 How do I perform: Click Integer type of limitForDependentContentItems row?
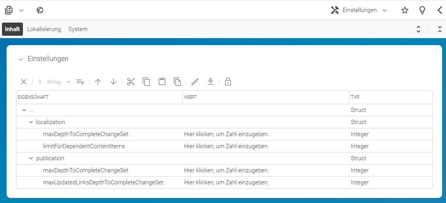359,146
